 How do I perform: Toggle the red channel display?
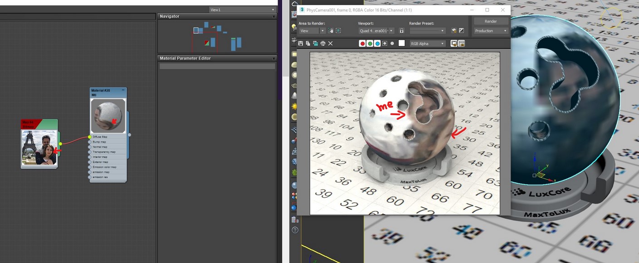(x=362, y=44)
